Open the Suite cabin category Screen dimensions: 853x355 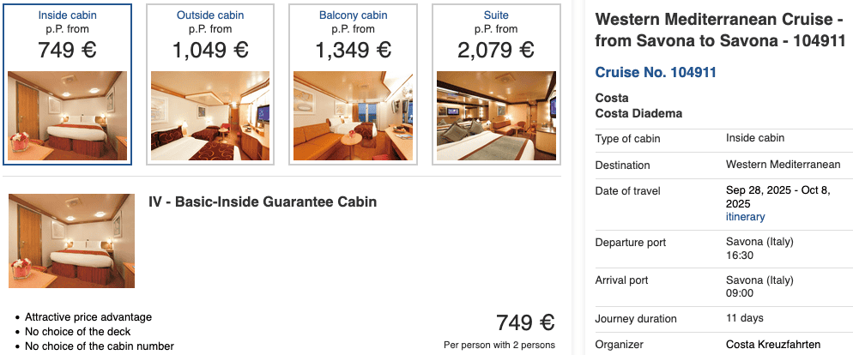click(496, 15)
